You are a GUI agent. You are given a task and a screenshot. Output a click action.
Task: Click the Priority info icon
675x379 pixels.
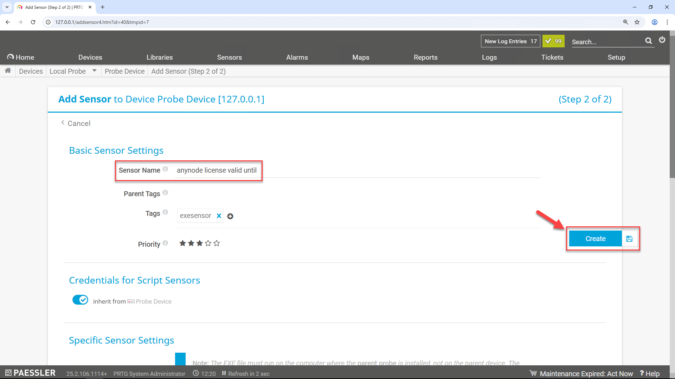pyautogui.click(x=165, y=242)
